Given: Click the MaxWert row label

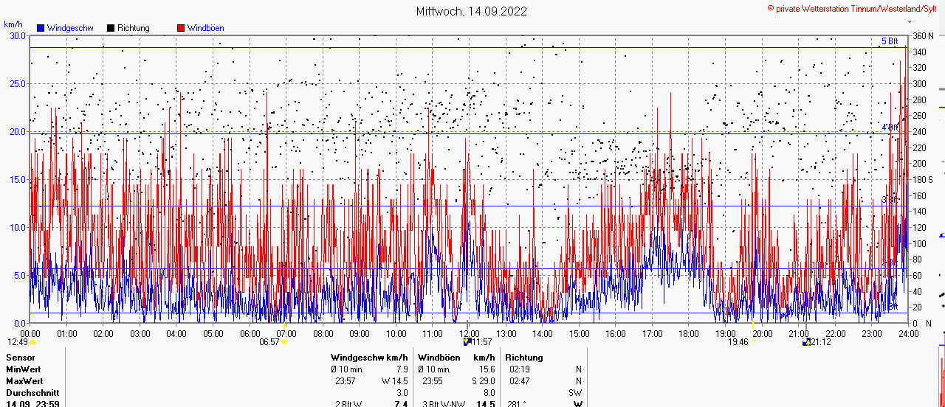Looking at the screenshot, I should (x=25, y=380).
